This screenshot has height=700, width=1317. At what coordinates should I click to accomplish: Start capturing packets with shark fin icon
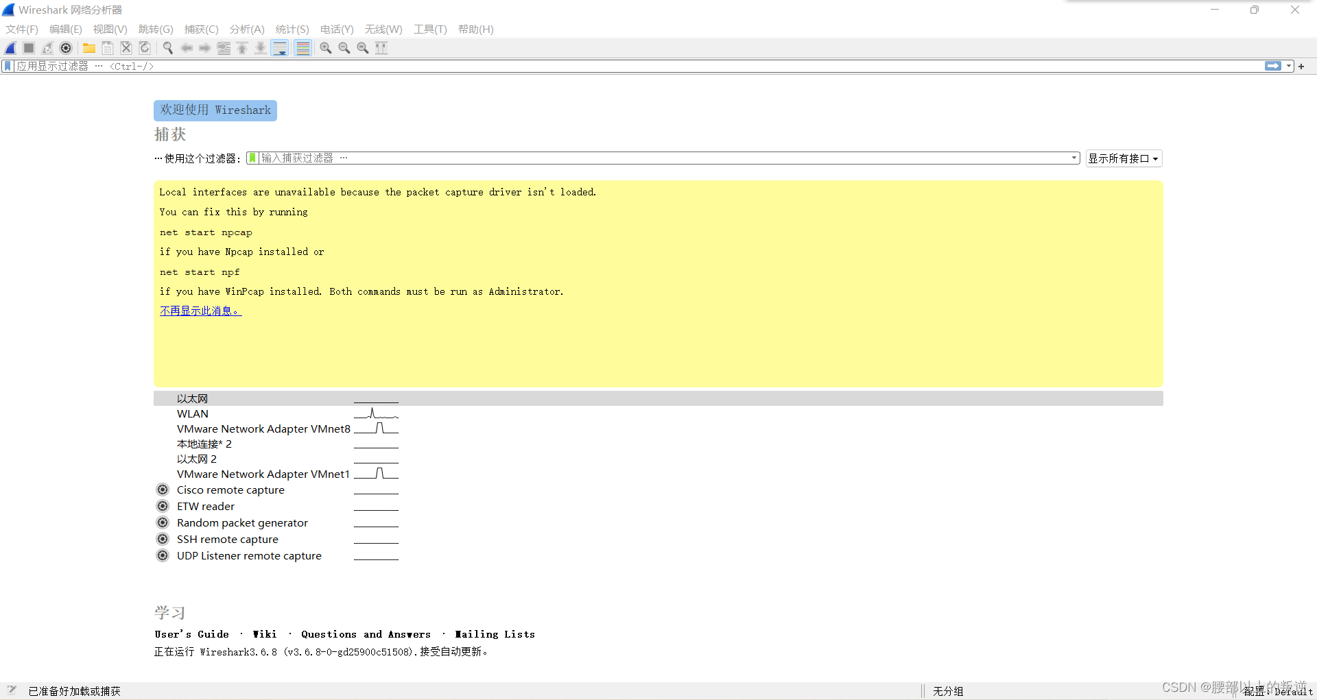[10, 48]
